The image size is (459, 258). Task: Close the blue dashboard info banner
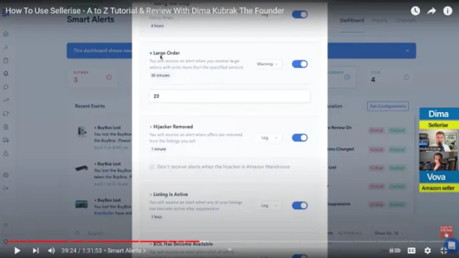407,51
